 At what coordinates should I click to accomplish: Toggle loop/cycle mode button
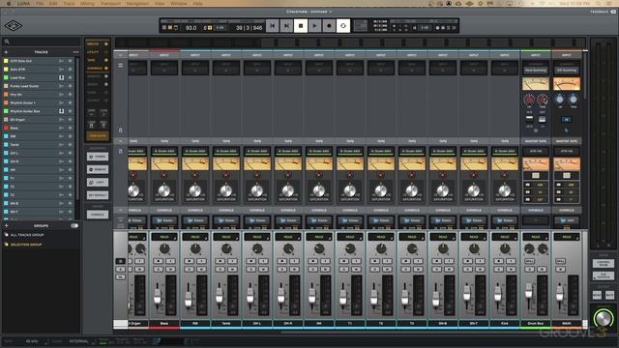click(x=343, y=26)
